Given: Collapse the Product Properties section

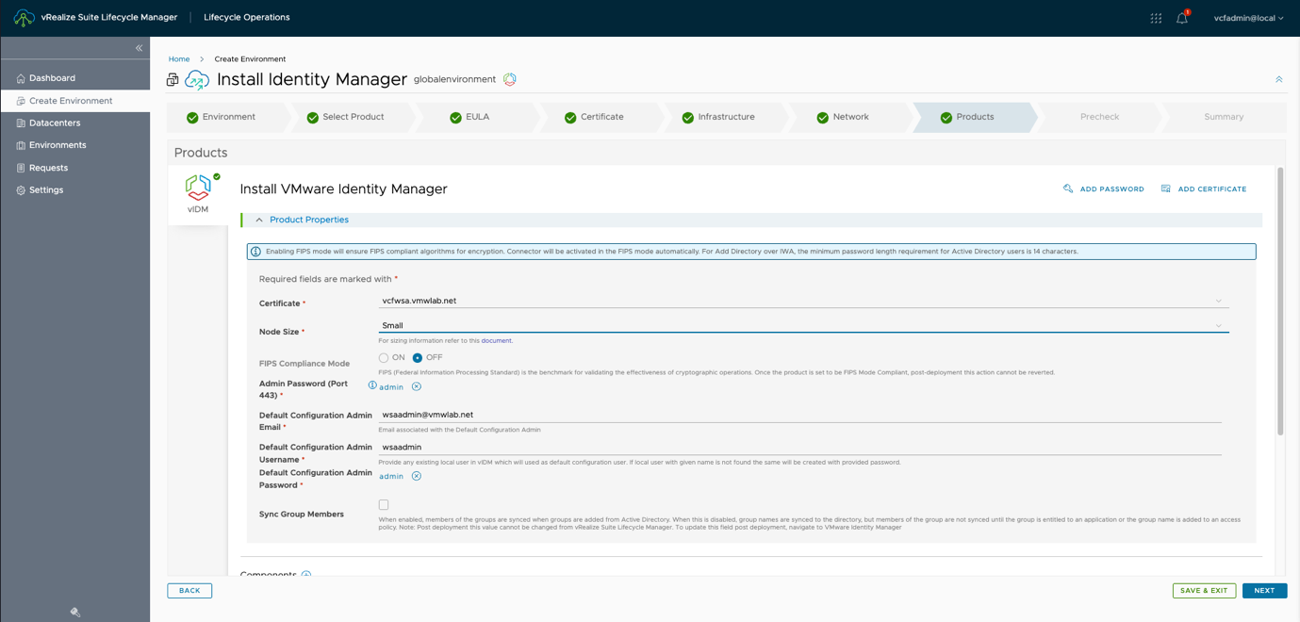Looking at the screenshot, I should pyautogui.click(x=259, y=220).
